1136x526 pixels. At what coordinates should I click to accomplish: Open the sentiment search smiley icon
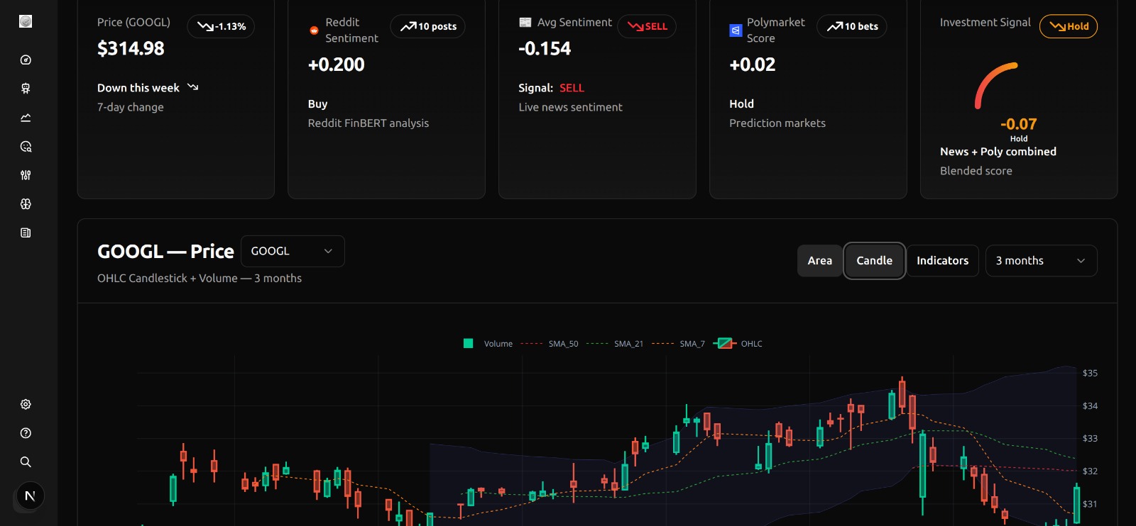26,147
